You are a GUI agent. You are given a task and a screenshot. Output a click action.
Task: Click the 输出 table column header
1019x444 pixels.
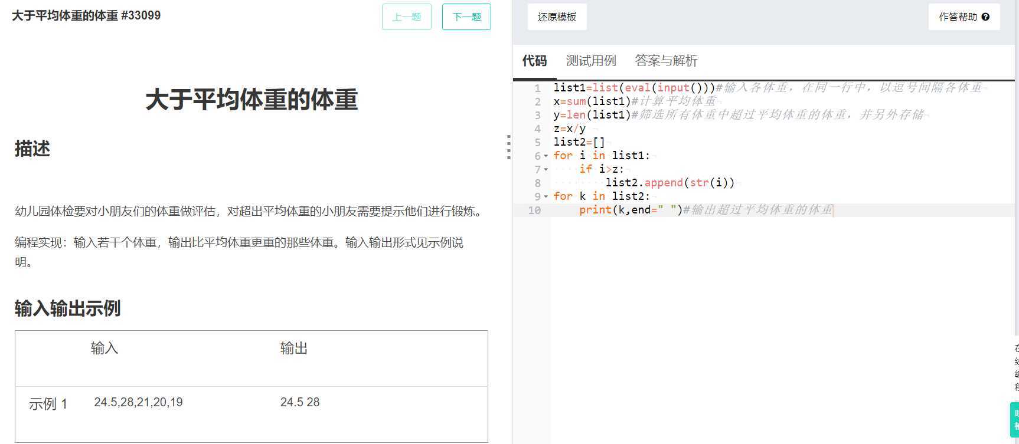[x=294, y=348]
